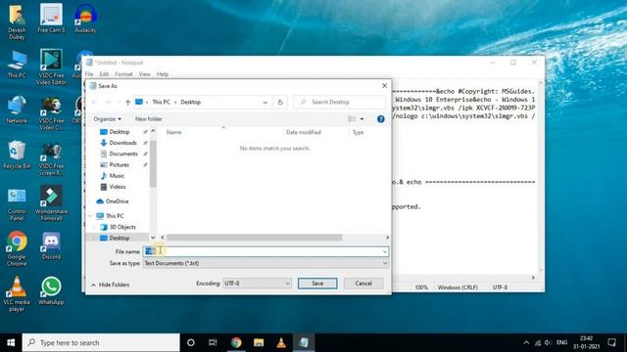Open VLC media player desktop shortcut
Viewport: 627px width, 352px height.
(x=17, y=294)
